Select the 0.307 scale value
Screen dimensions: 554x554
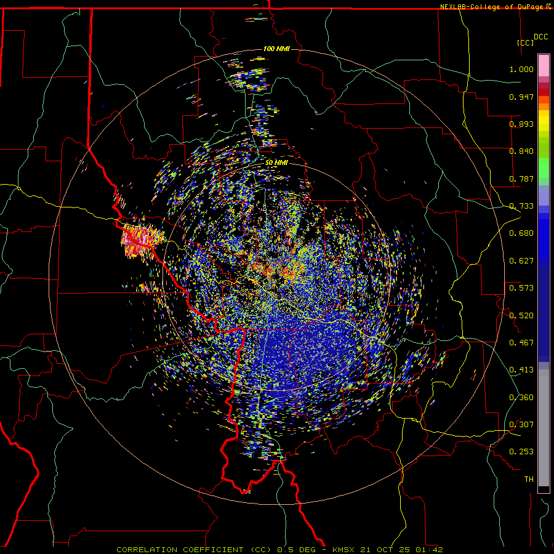(521, 425)
